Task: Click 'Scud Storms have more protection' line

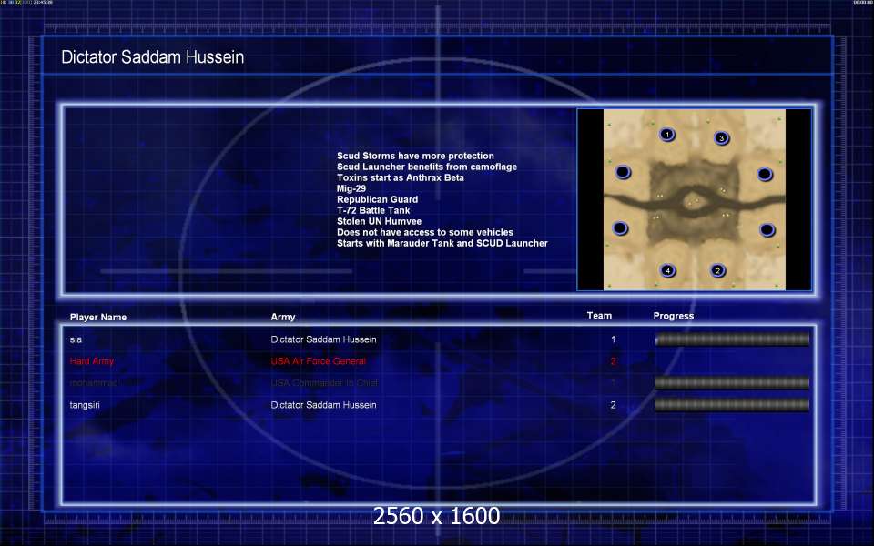Action: (x=415, y=156)
